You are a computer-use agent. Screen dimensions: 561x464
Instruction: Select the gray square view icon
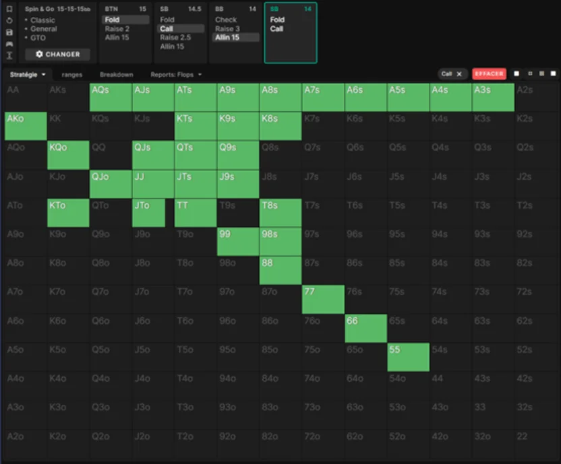(x=541, y=74)
